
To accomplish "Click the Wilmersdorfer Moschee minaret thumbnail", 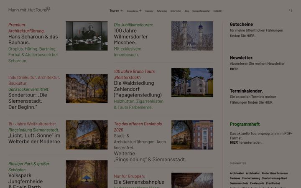I will tap(192, 36).
